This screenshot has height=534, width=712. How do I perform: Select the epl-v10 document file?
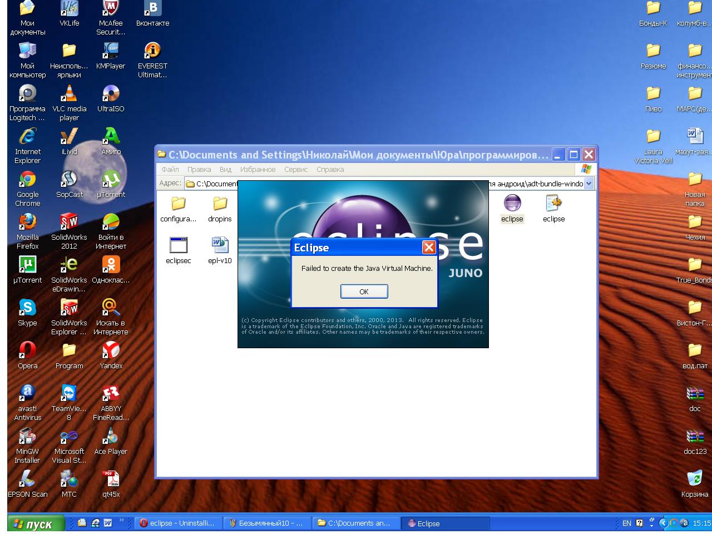click(x=220, y=250)
